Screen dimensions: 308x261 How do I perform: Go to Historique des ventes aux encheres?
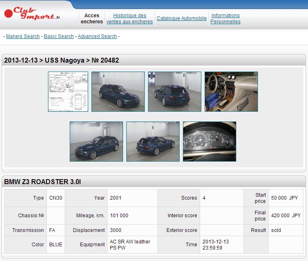coord(130,18)
